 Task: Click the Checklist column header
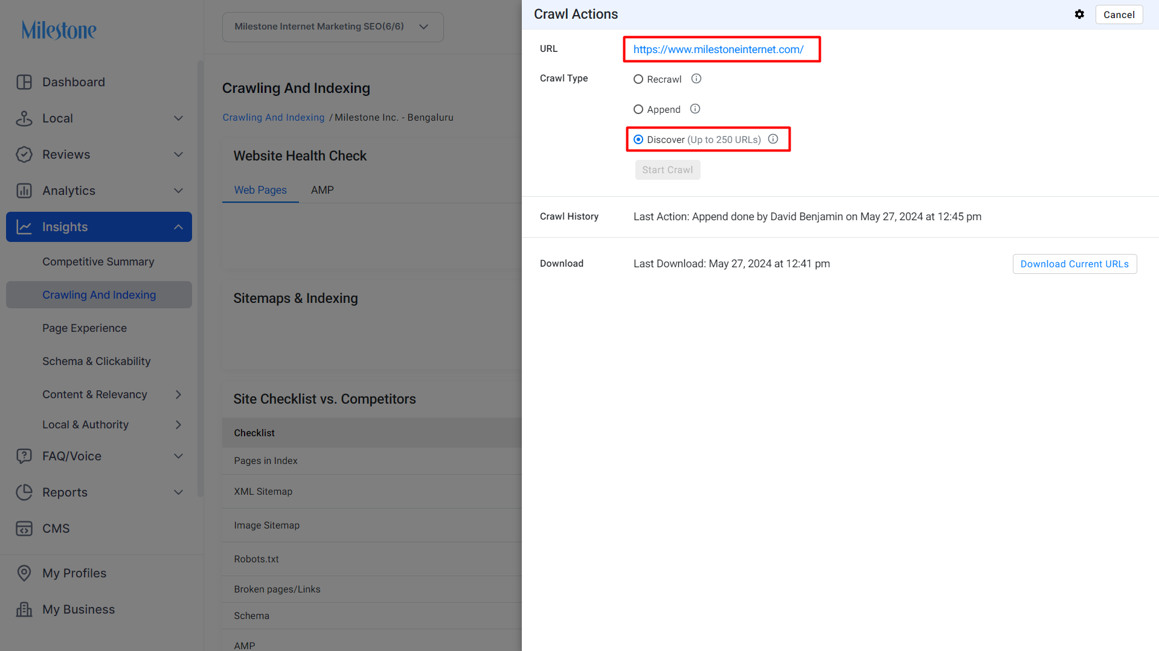(x=254, y=433)
